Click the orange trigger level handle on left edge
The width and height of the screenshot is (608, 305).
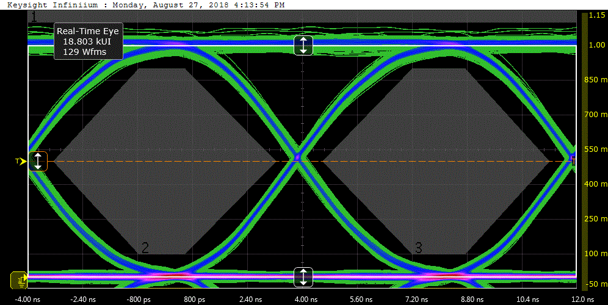click(38, 161)
